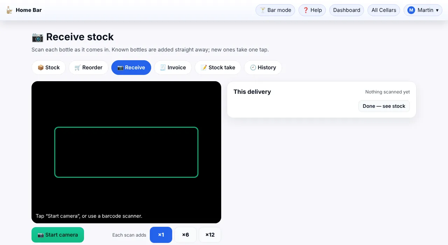Click the "Nothing scanned yet" status text
This screenshot has width=448, height=245.
coord(387,92)
